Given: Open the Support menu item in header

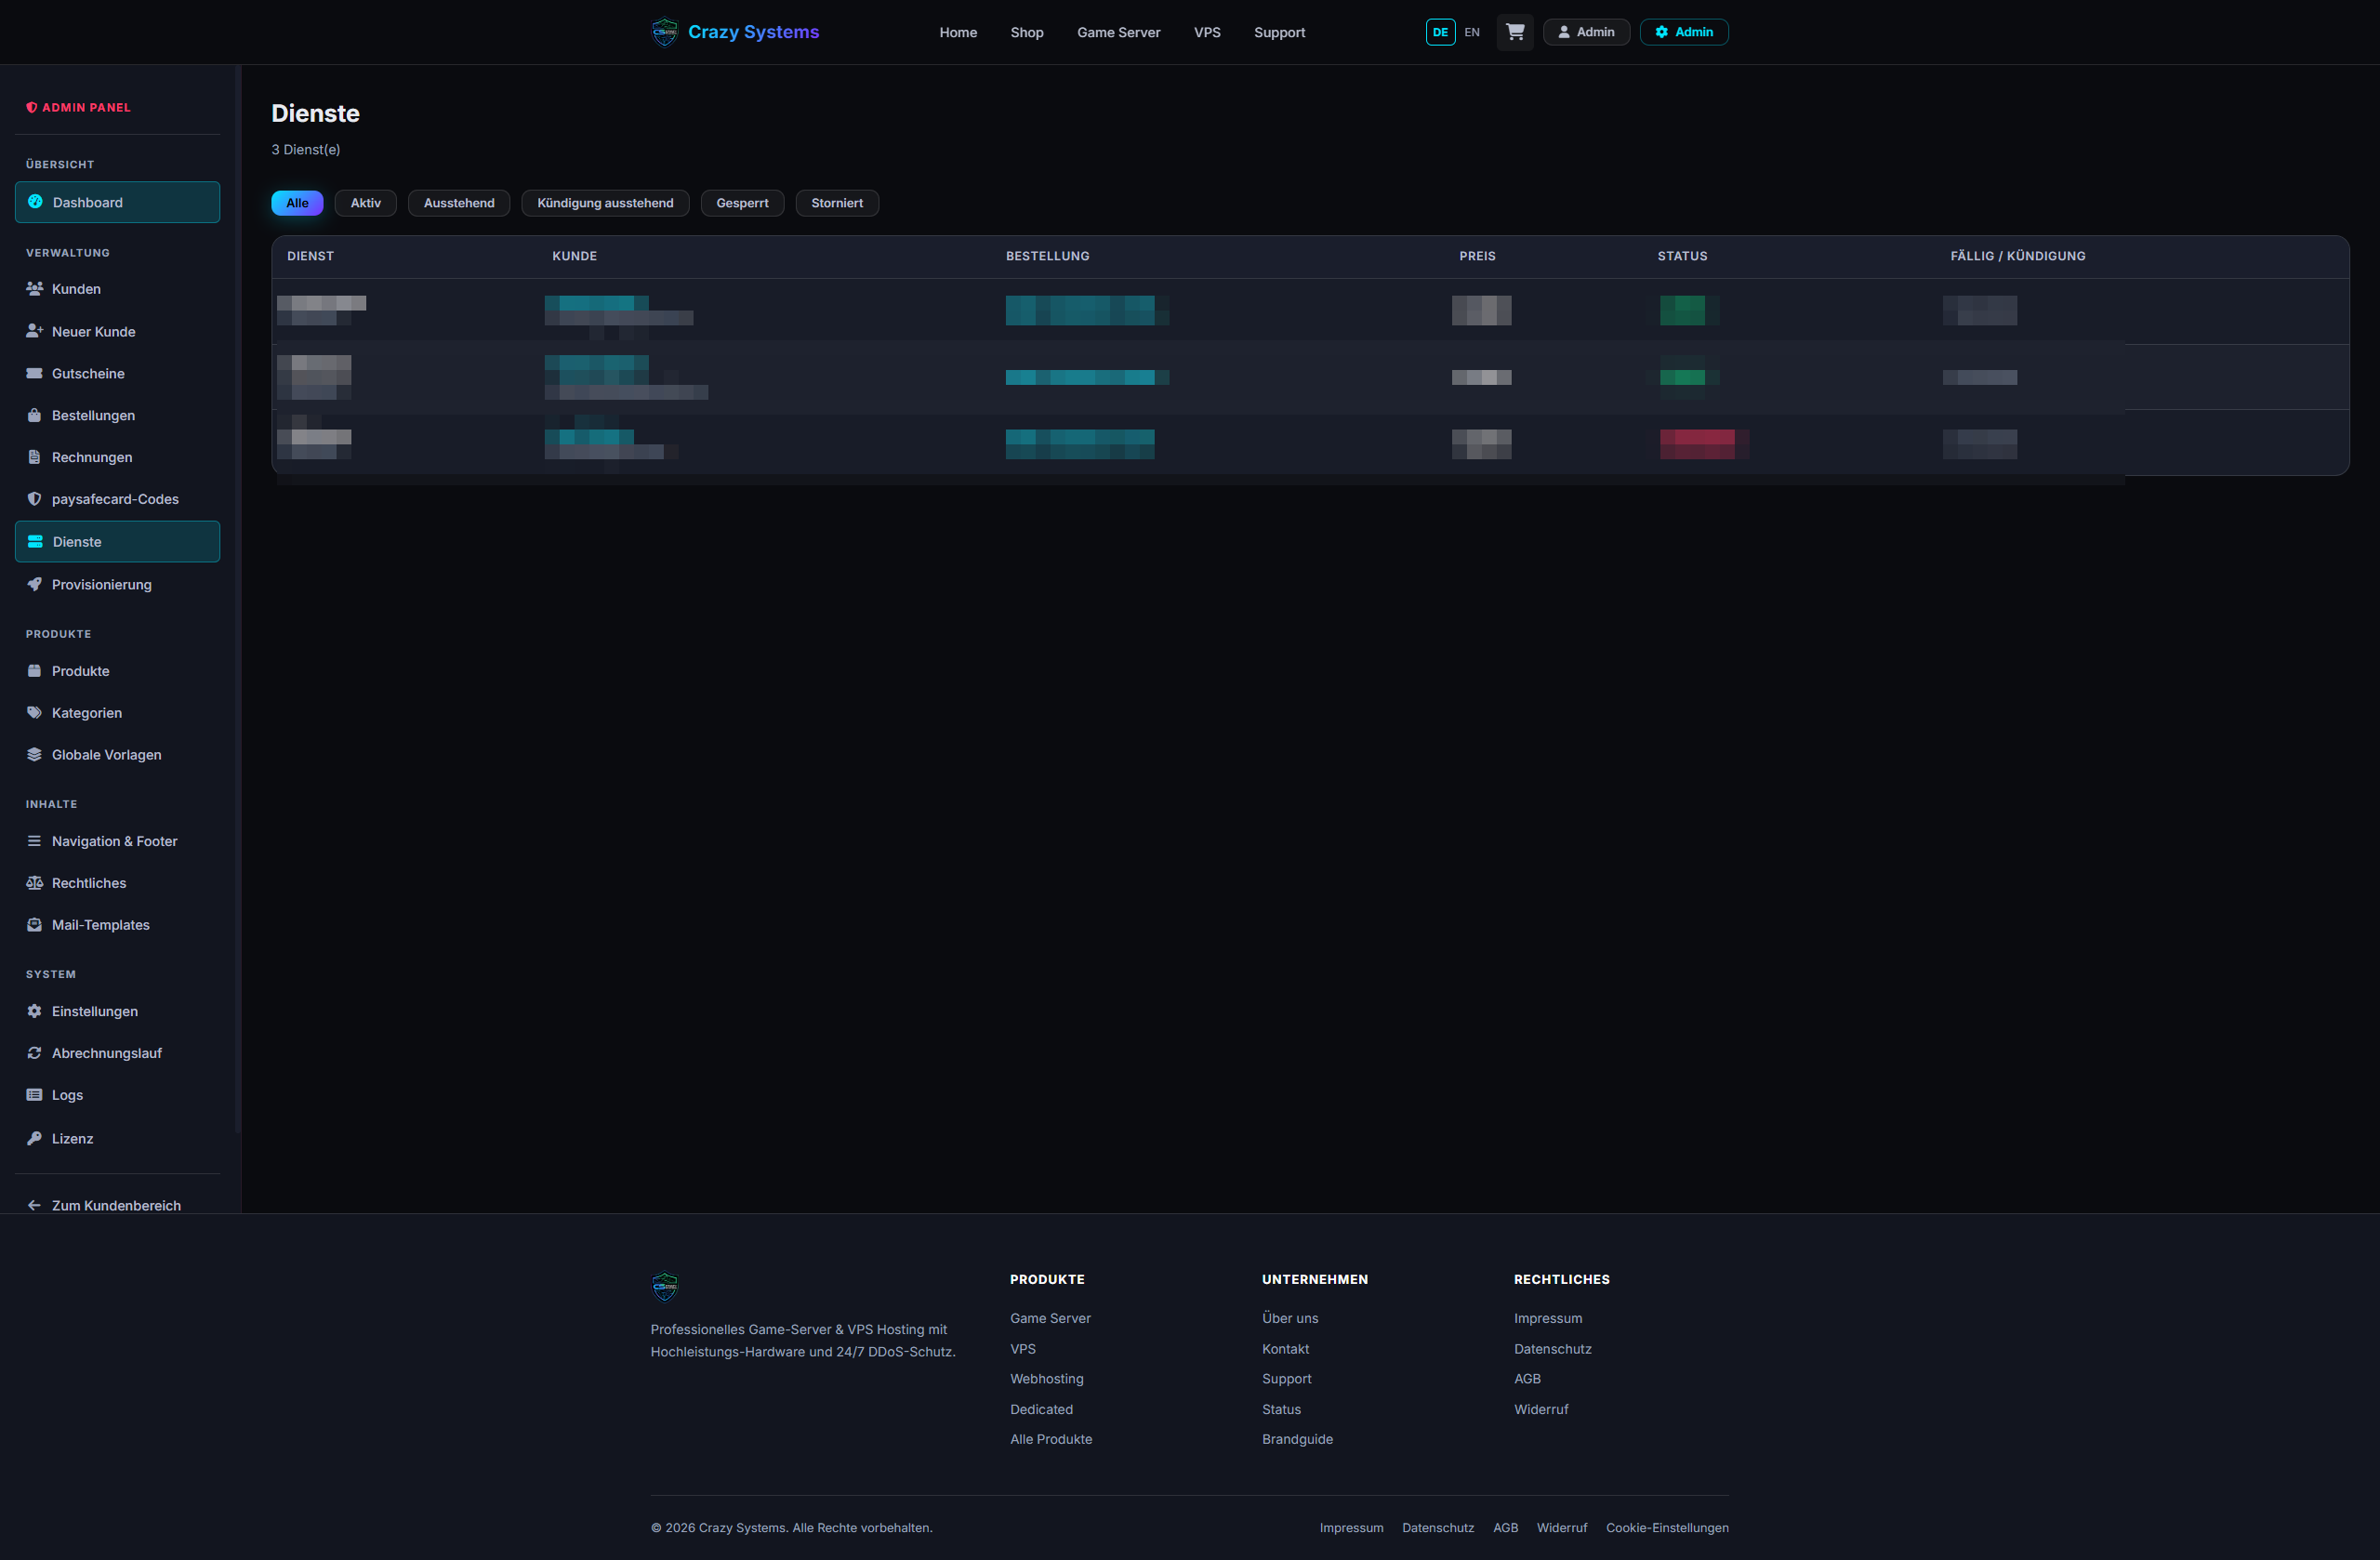Looking at the screenshot, I should pos(1280,32).
